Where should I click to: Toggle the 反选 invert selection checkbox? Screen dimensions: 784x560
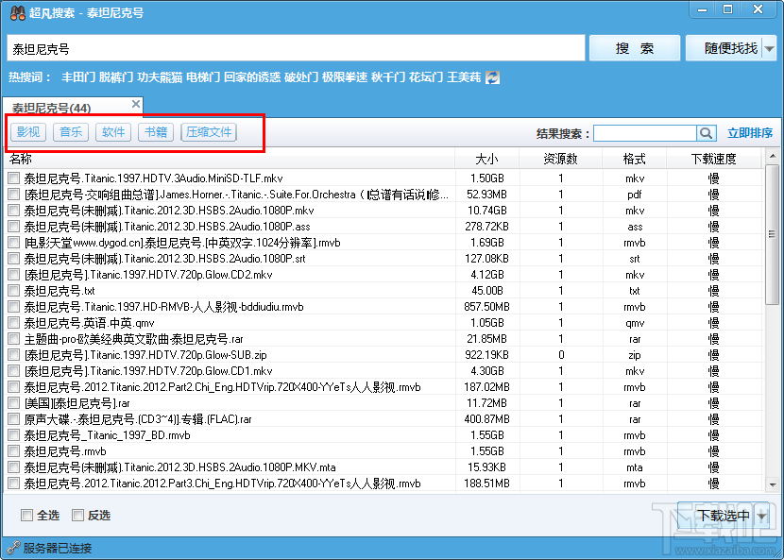click(77, 515)
